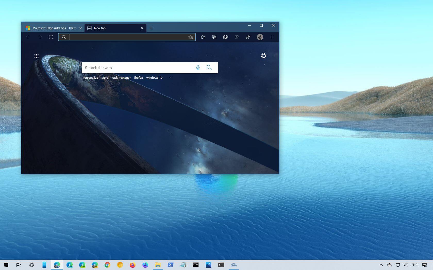Image resolution: width=433 pixels, height=270 pixels.
Task: Open page settings gear on new tab
Action: pyautogui.click(x=263, y=56)
